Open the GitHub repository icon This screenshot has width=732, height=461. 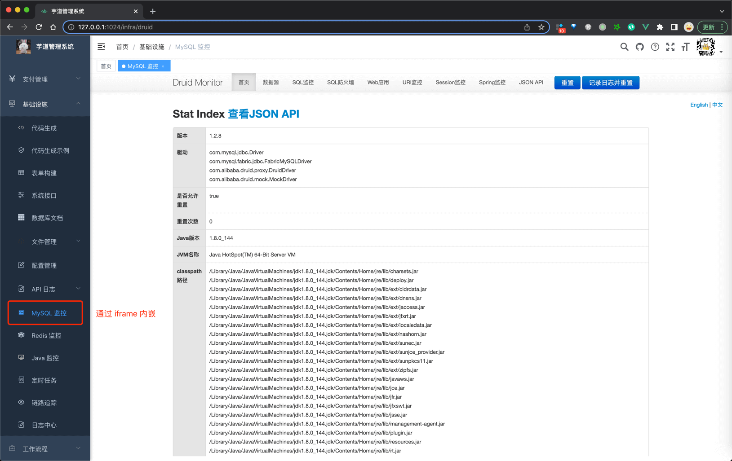pyautogui.click(x=639, y=47)
